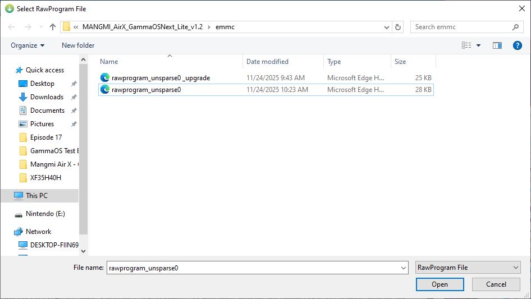Screen dimensions: 531x299
Task: Click the search magnifier icon
Action: [515, 27]
